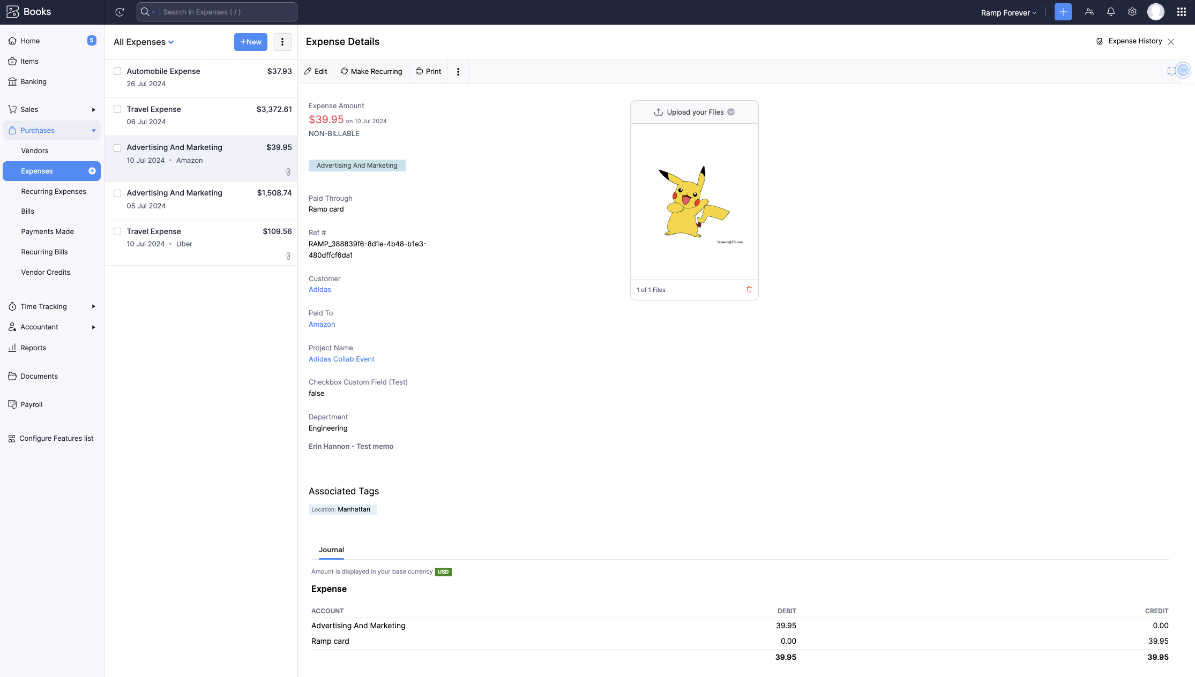Open the search scope dropdown arrow

(154, 12)
